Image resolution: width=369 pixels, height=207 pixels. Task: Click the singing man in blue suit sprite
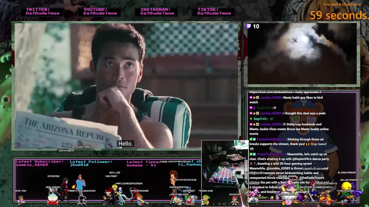81,185
